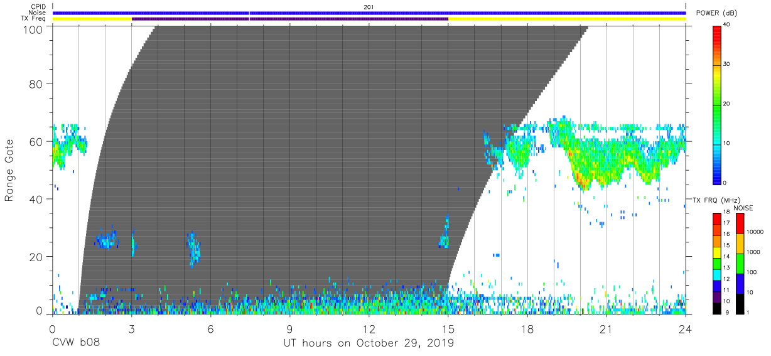Click the scatter patch near hour 5.5, gate 22
771x356 pixels.
pyautogui.click(x=194, y=248)
